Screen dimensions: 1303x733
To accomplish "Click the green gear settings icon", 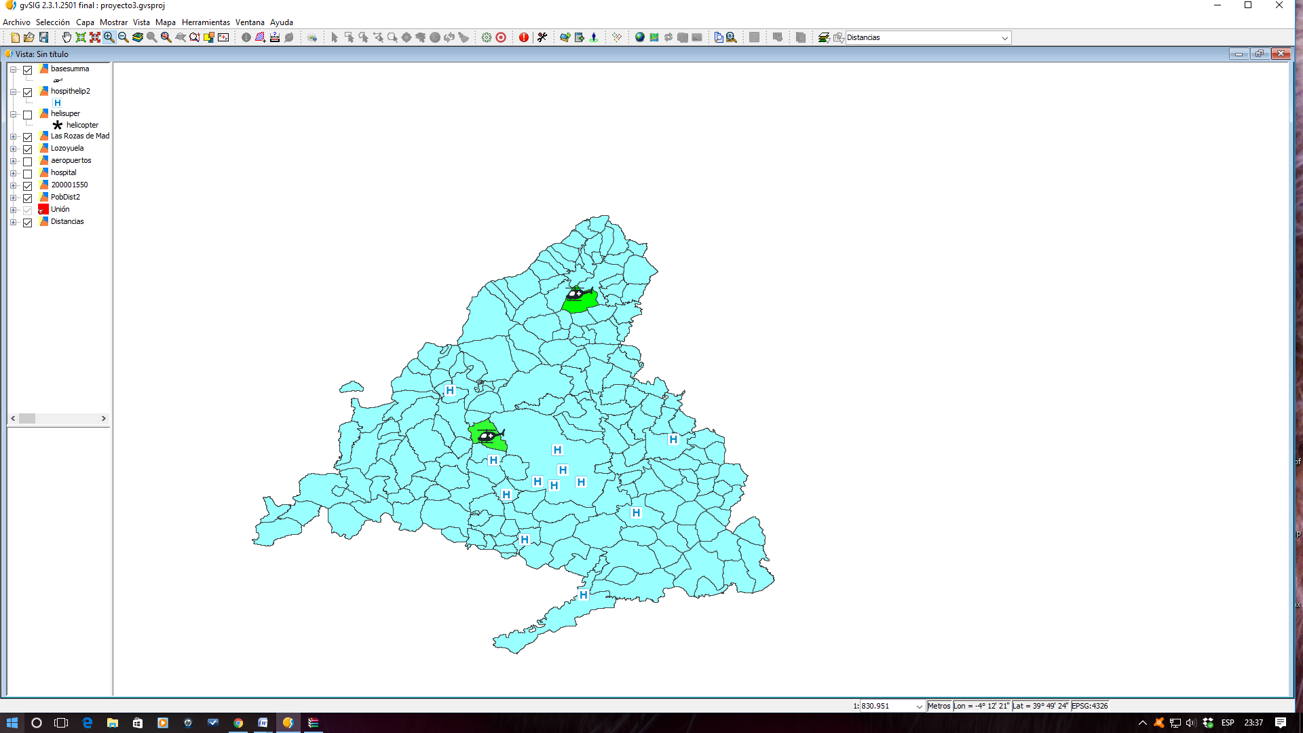I will 487,37.
